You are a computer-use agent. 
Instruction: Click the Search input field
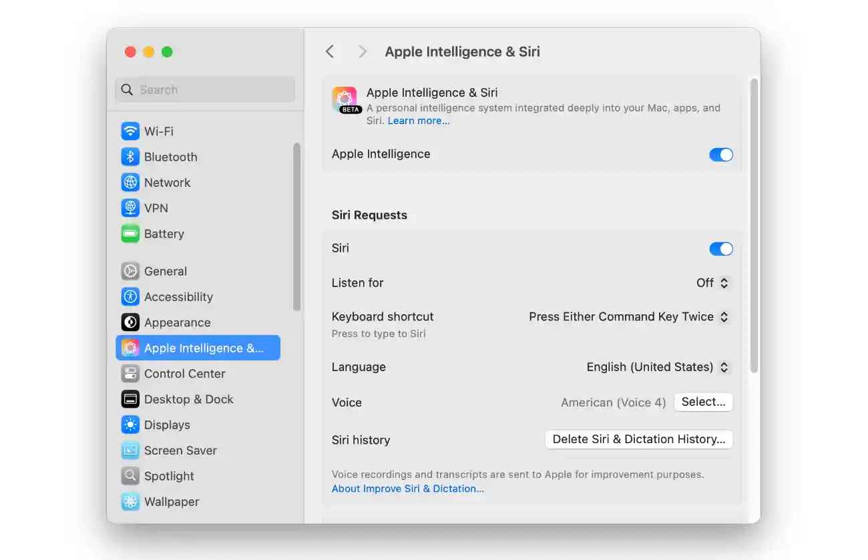[205, 90]
